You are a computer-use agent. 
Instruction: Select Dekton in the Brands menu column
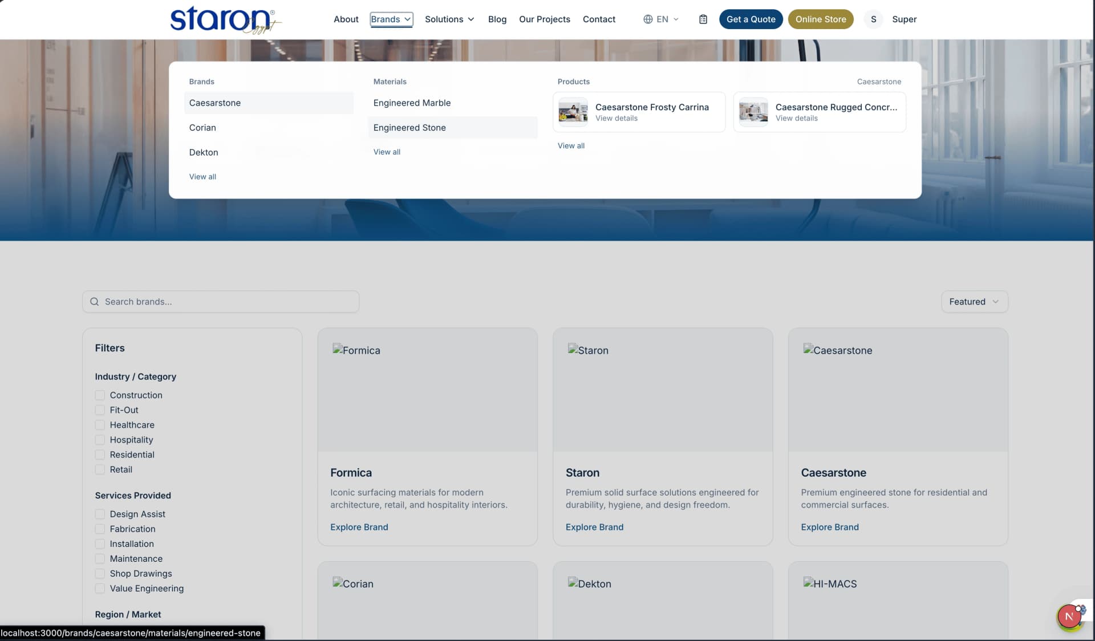(269, 152)
